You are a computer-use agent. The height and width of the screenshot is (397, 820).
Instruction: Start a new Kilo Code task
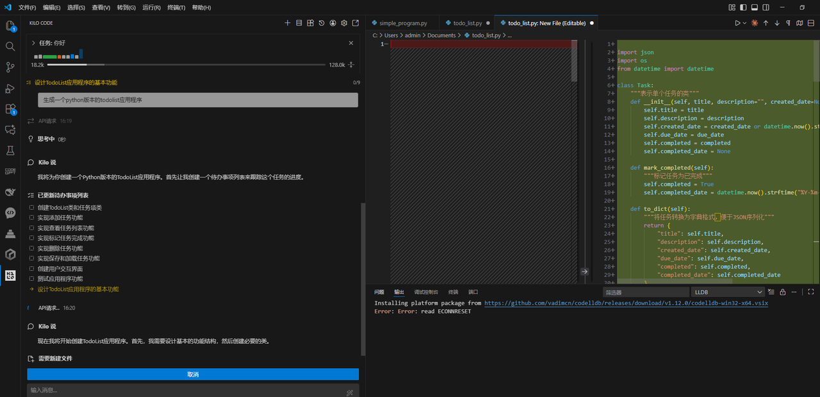(287, 22)
